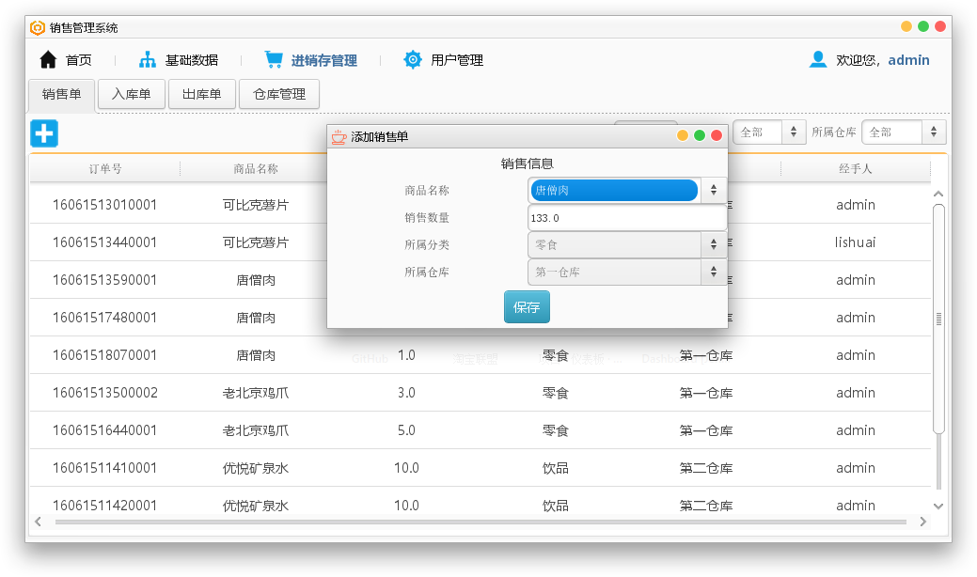Close the main 销售管理系统 window
Screen dimensions: 977x577
coord(940,26)
